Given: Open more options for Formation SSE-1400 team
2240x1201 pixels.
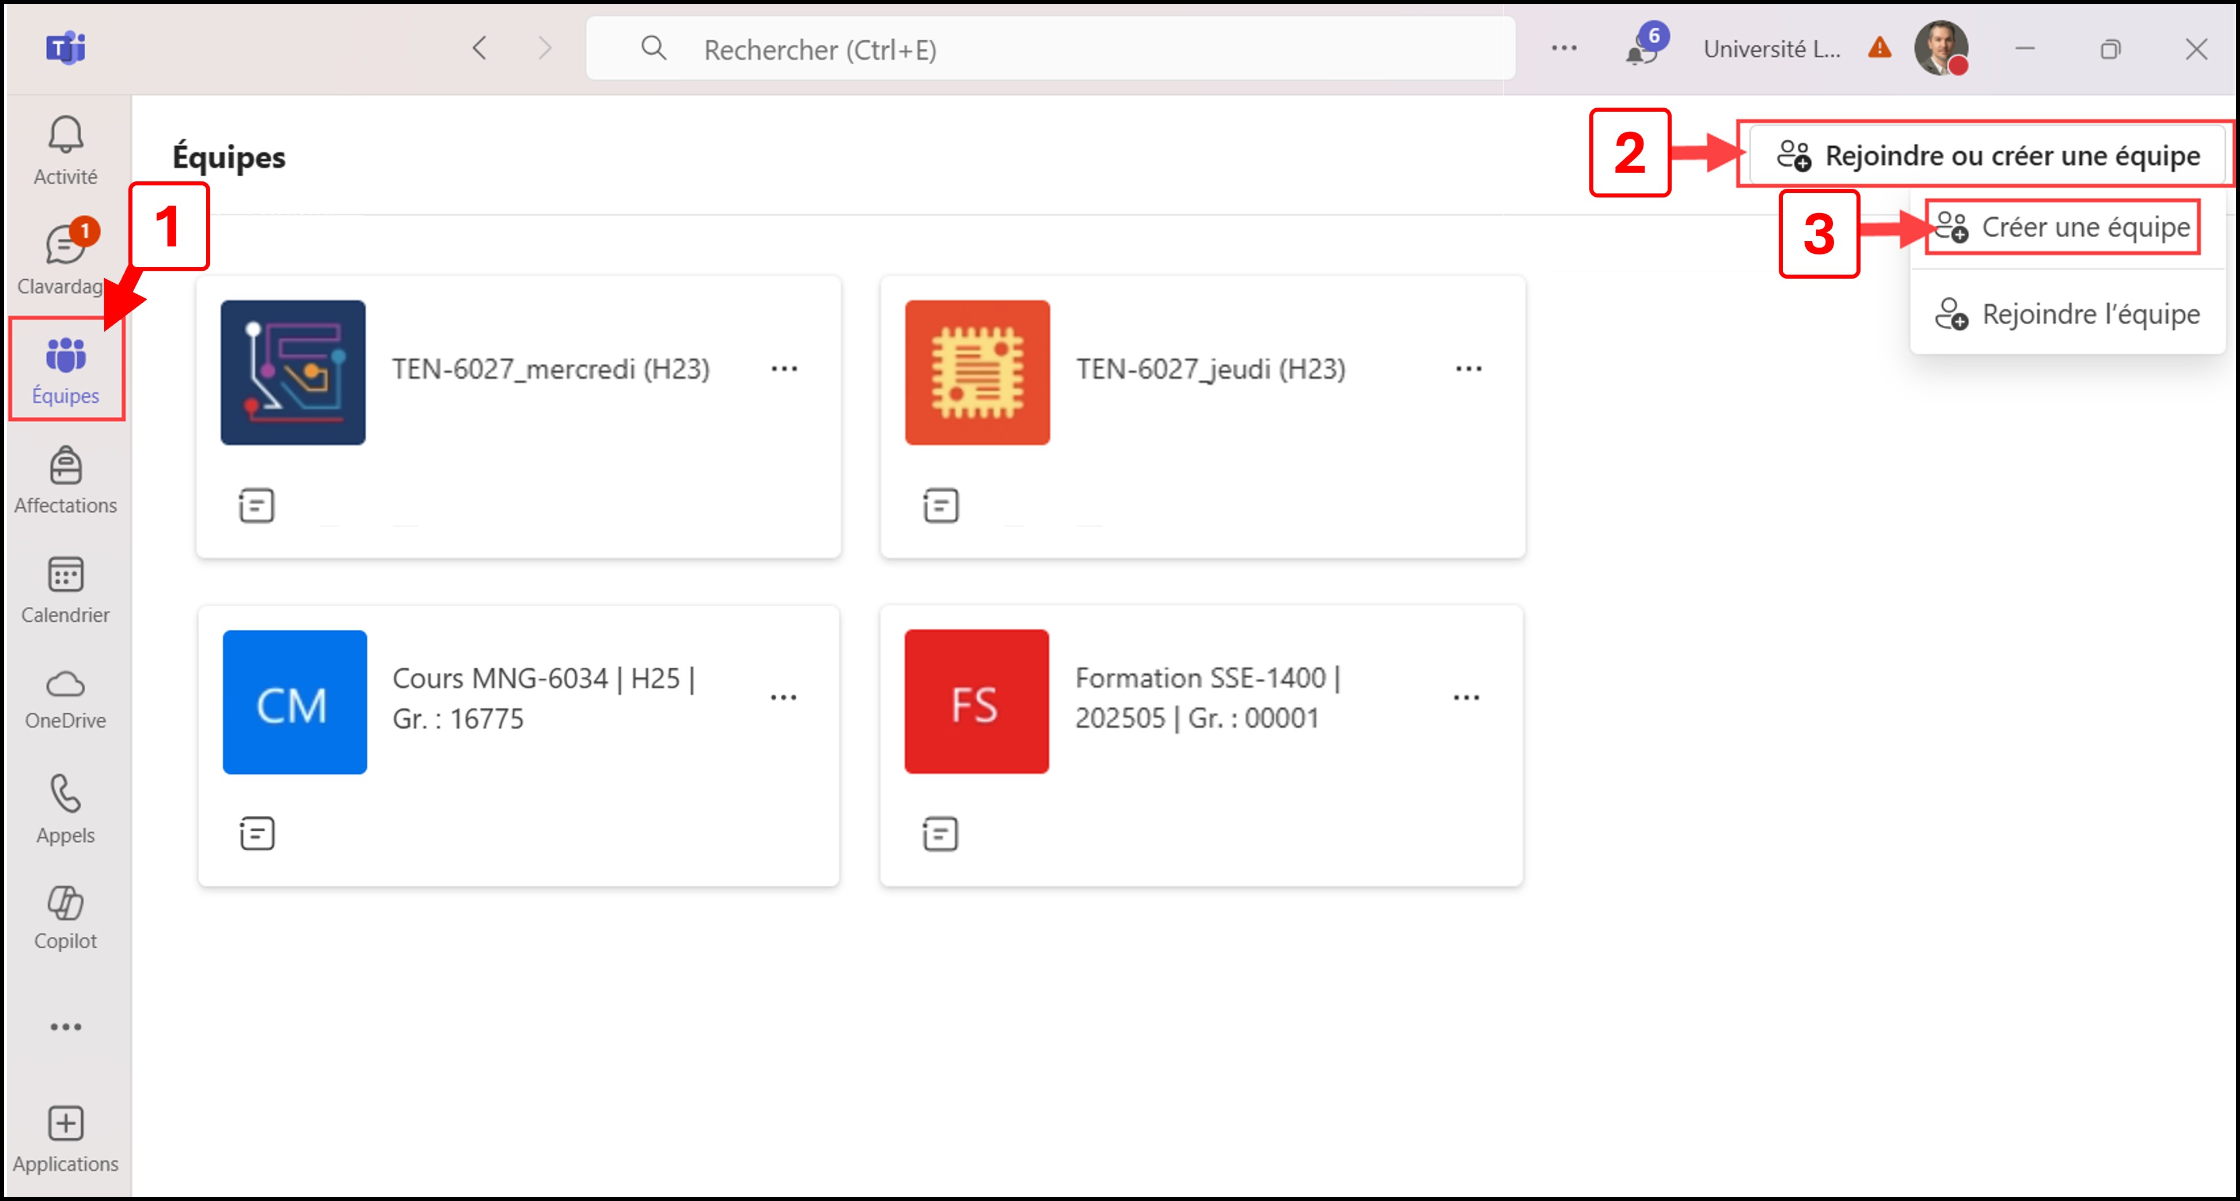Looking at the screenshot, I should [1466, 698].
